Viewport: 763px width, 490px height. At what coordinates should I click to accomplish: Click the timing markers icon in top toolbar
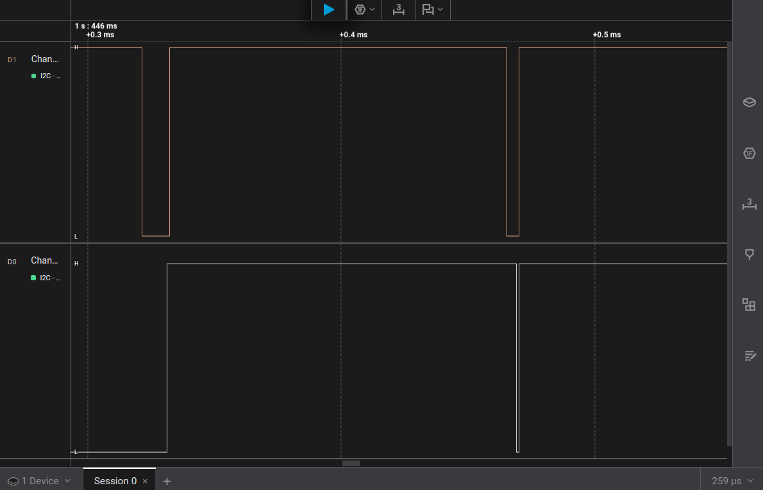(428, 10)
